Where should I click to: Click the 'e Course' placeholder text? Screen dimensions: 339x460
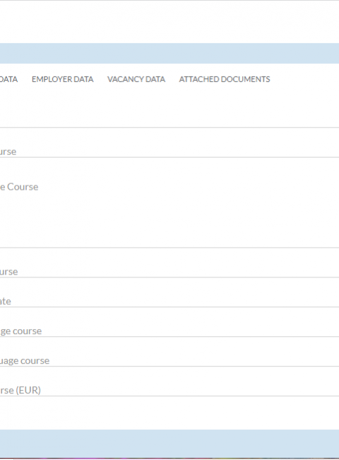19,187
